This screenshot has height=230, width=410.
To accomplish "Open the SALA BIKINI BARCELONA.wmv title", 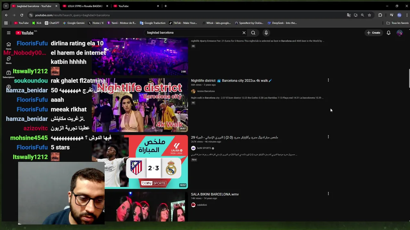I will click(x=215, y=194).
